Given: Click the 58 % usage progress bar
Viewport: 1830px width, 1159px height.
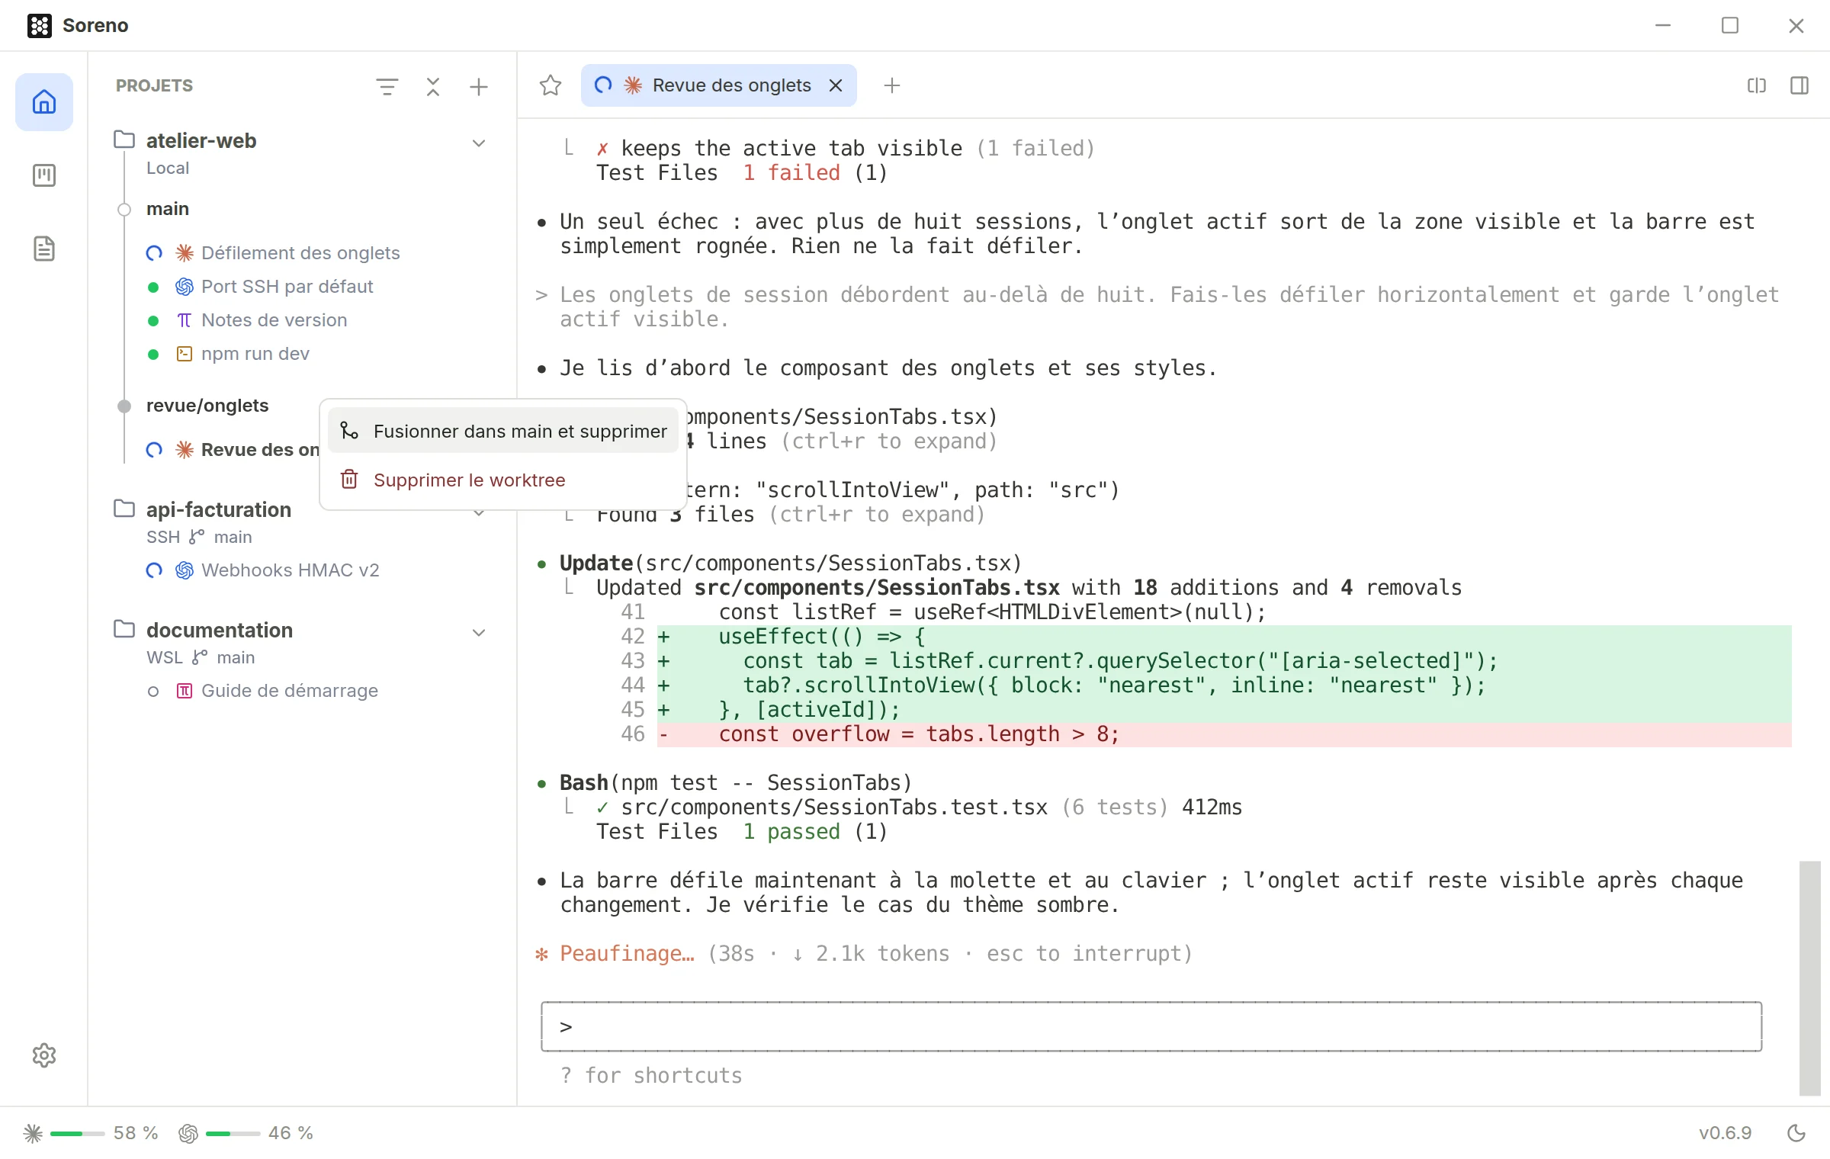Looking at the screenshot, I should pyautogui.click(x=77, y=1133).
